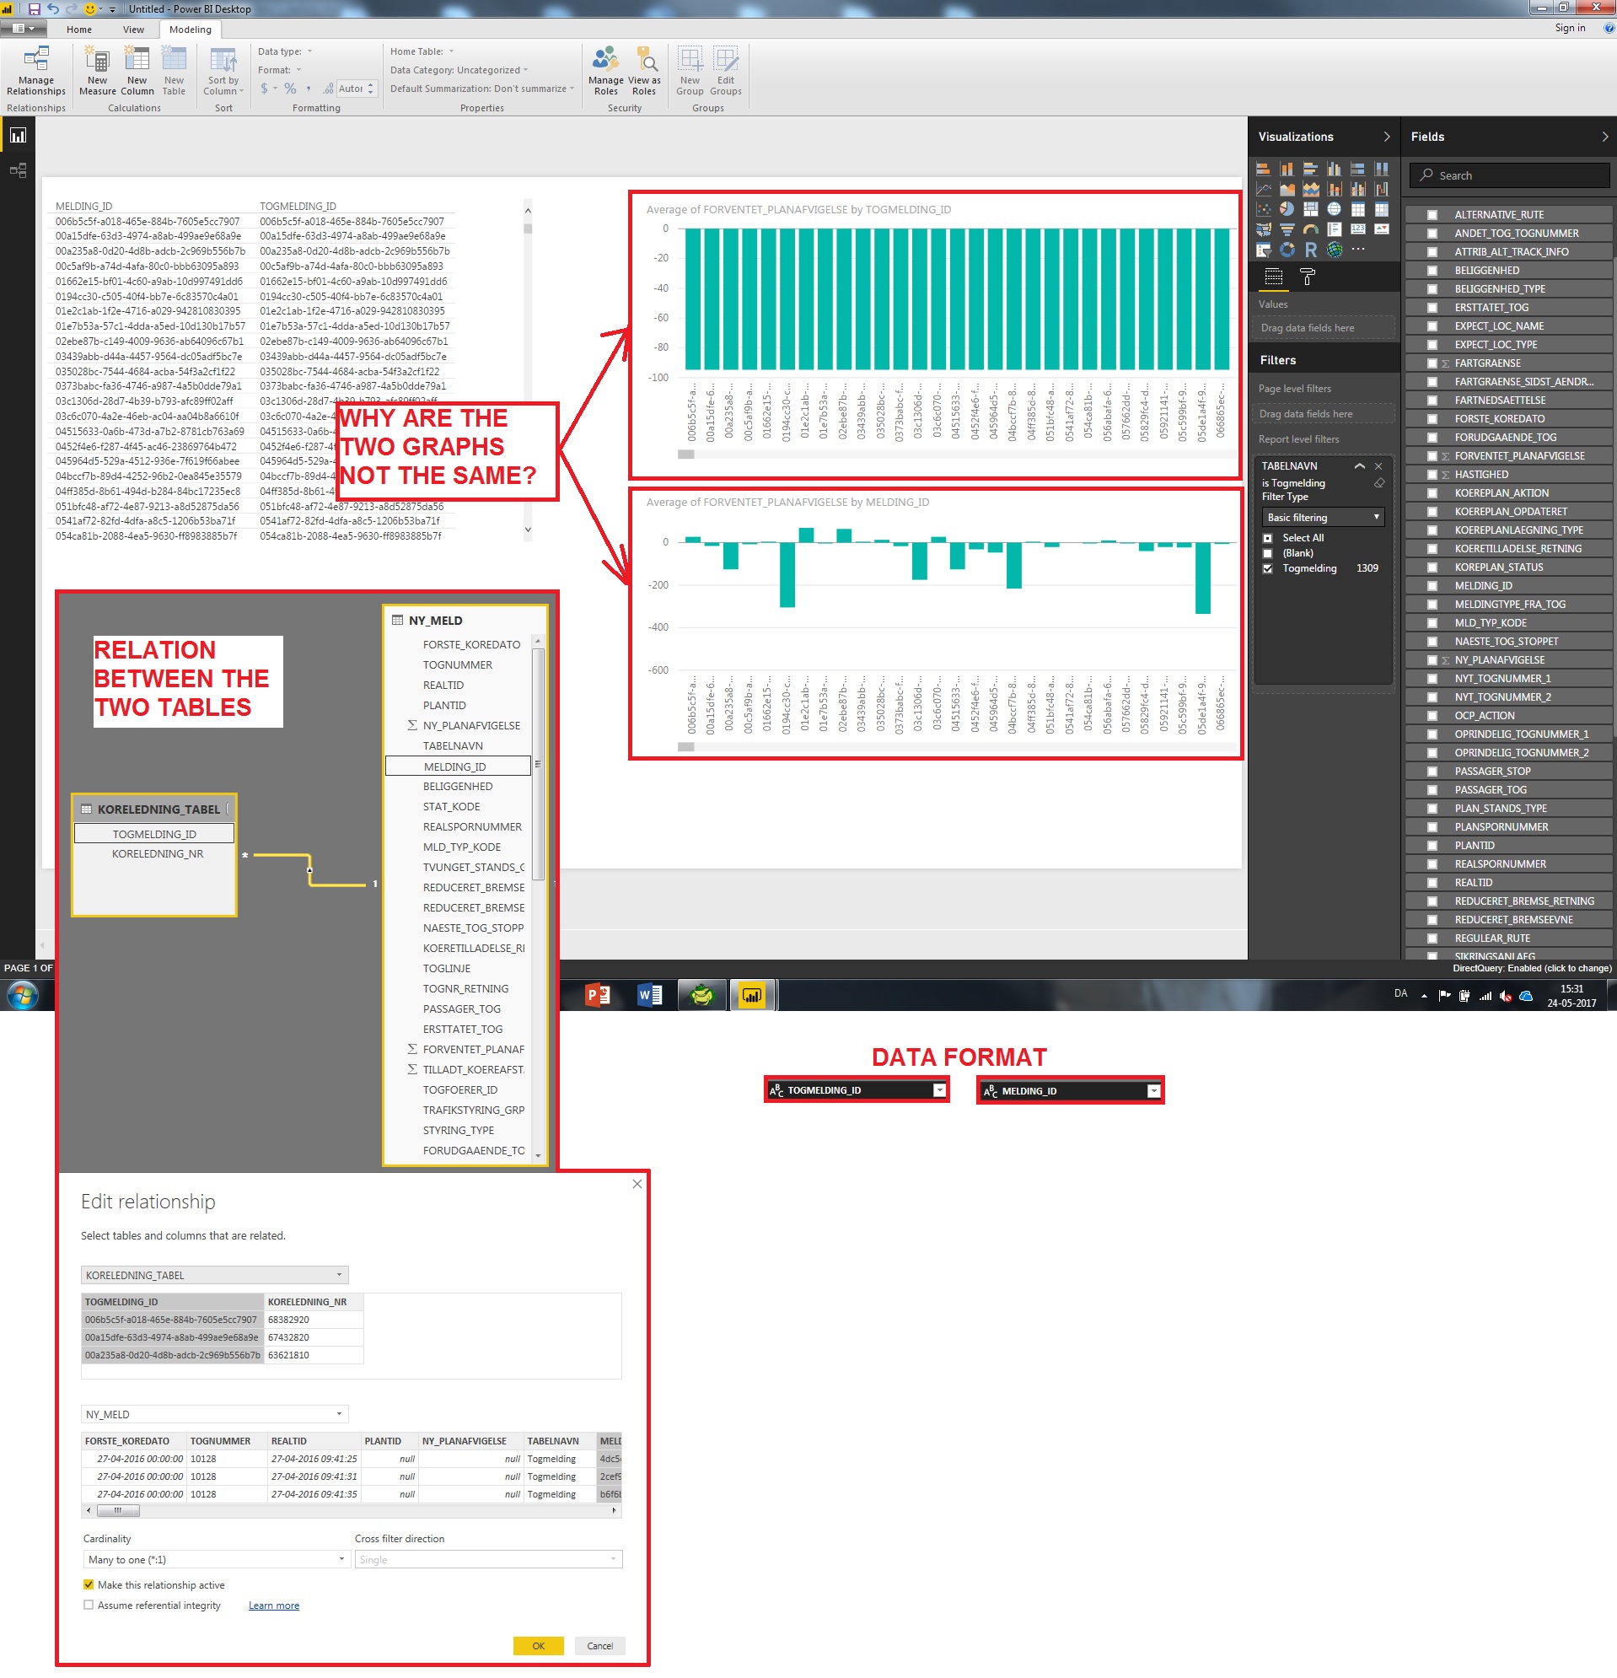This screenshot has height=1678, width=1617.
Task: Open Word from the Windows taskbar
Action: click(650, 995)
